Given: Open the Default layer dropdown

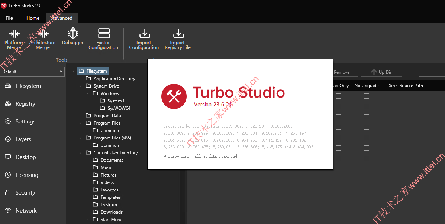Looking at the screenshot, I should pyautogui.click(x=32, y=72).
